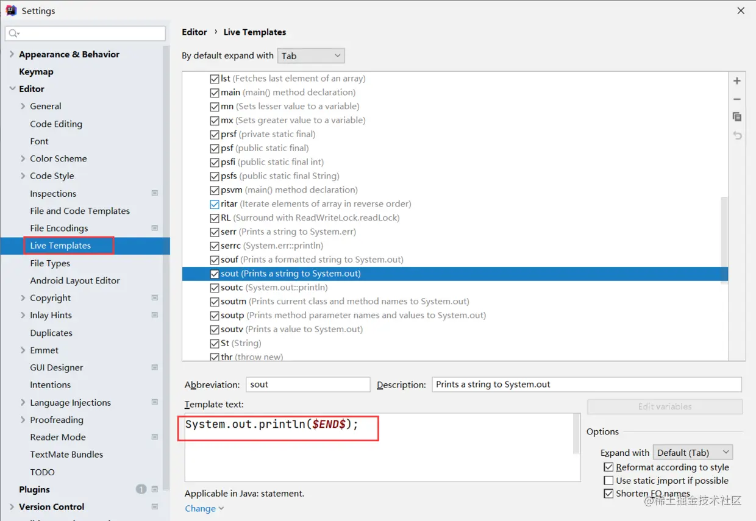This screenshot has height=521, width=756.
Task: Select the psfs template row
Action: coord(455,176)
